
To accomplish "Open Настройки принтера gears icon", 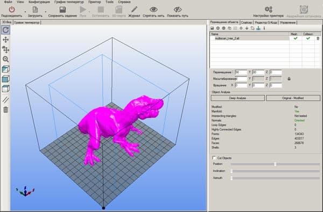I will pyautogui.click(x=269, y=9).
